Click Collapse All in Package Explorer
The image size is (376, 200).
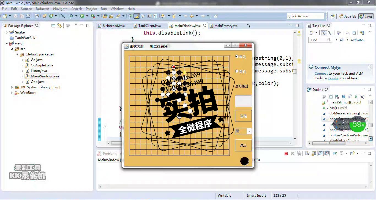coord(53,26)
